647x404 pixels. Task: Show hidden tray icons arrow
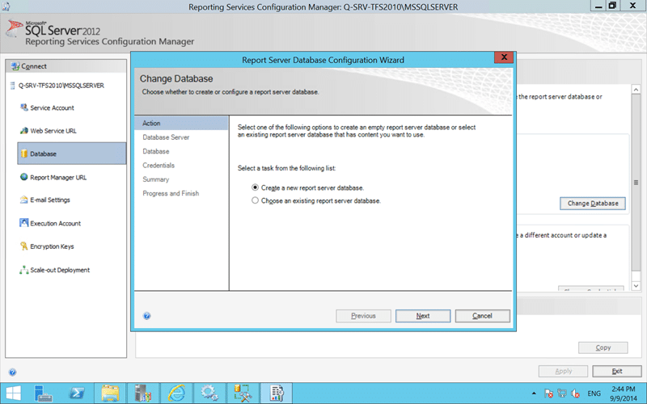click(534, 393)
